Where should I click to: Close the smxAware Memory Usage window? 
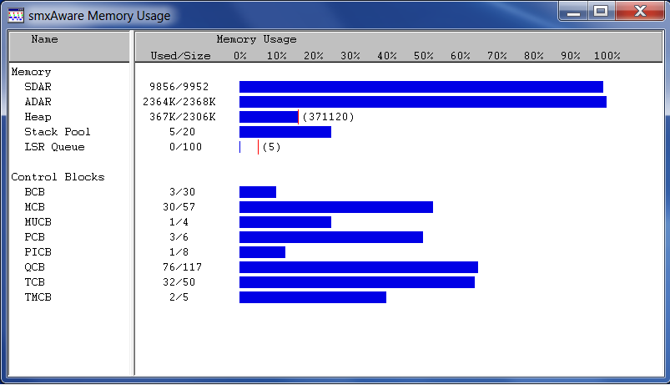(640, 11)
